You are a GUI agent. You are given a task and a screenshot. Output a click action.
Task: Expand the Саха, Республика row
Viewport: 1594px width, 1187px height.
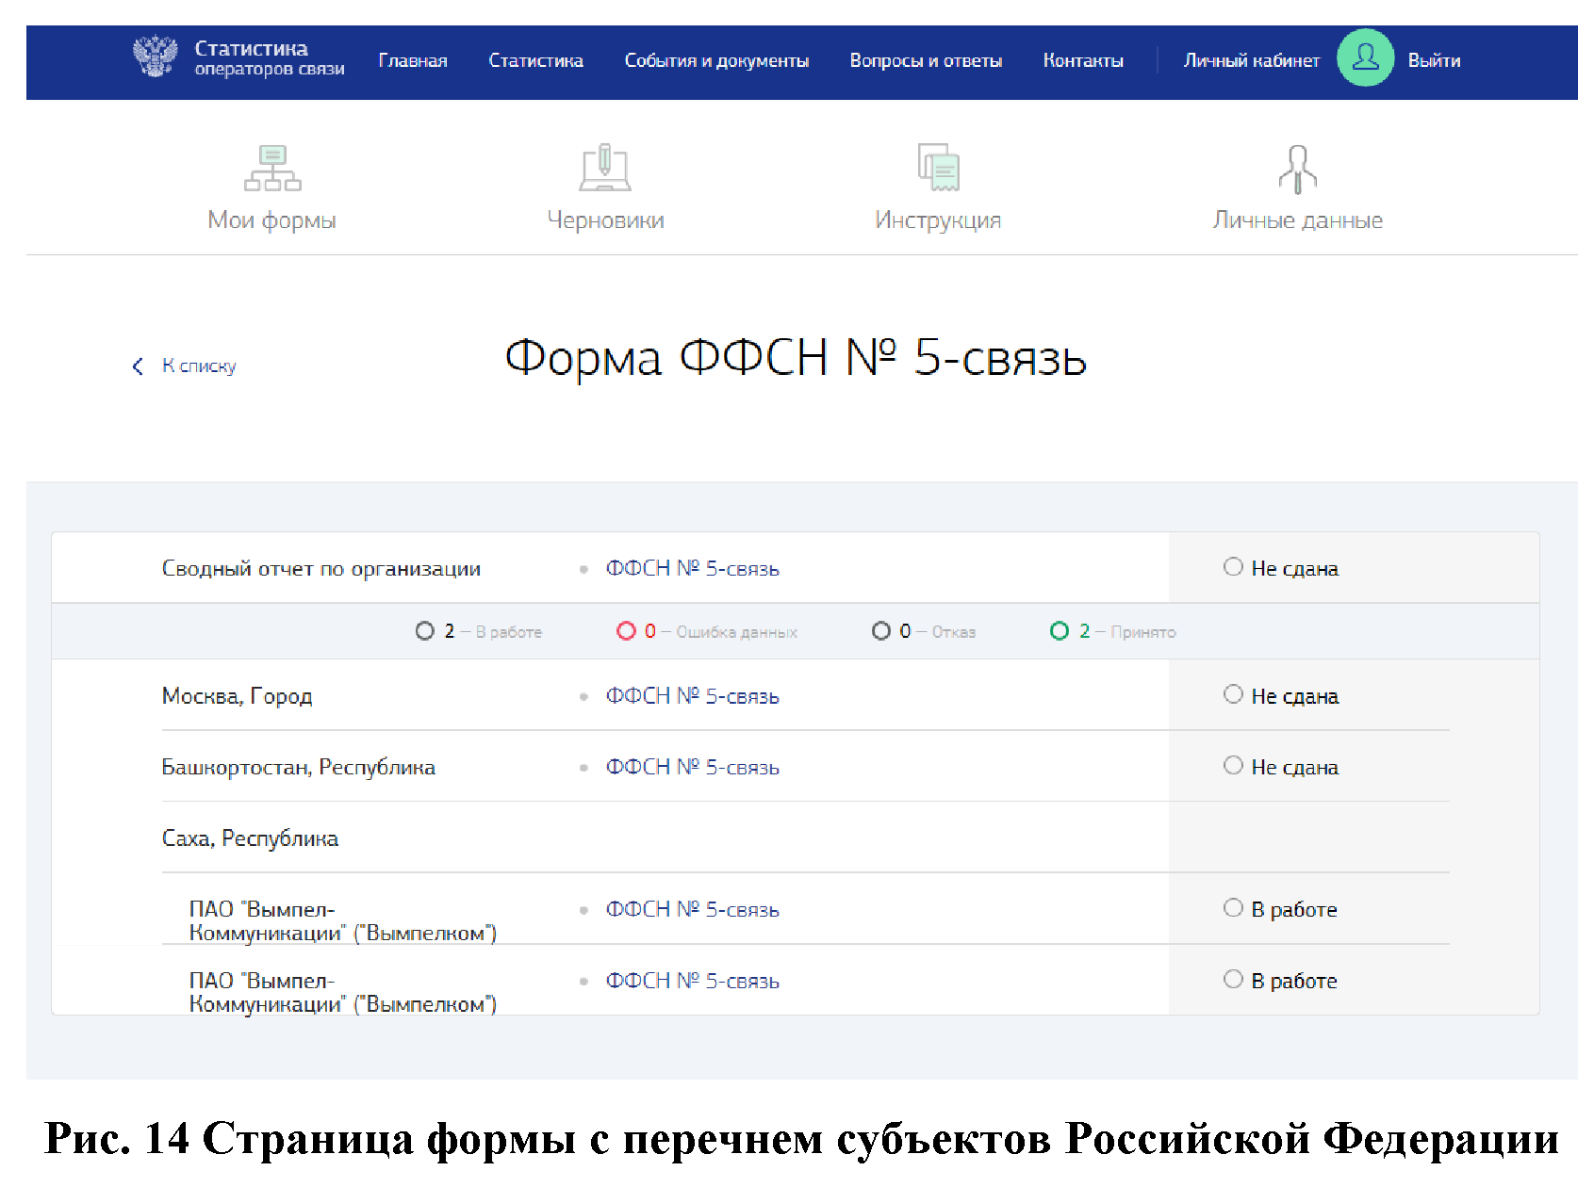tap(250, 838)
